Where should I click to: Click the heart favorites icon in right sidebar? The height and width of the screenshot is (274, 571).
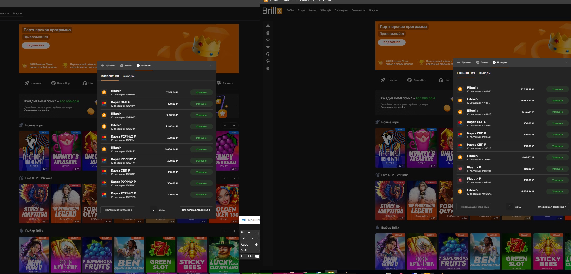coord(268,47)
